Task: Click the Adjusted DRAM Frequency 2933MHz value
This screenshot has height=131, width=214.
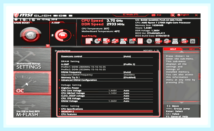Action: pyautogui.click(x=129, y=75)
